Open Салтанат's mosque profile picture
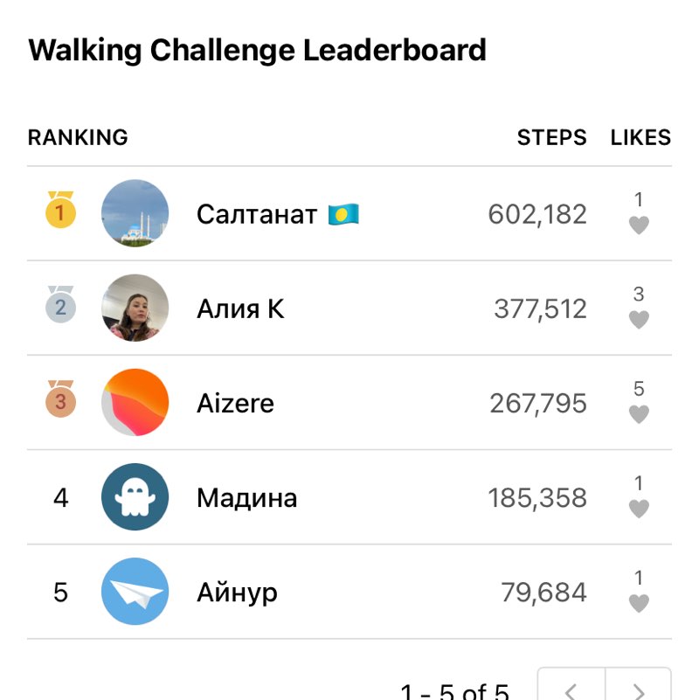This screenshot has width=699, height=700. tap(135, 213)
